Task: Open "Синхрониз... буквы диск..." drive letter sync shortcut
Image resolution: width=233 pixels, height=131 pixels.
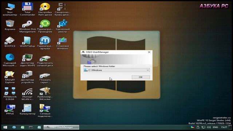Action: [62, 9]
